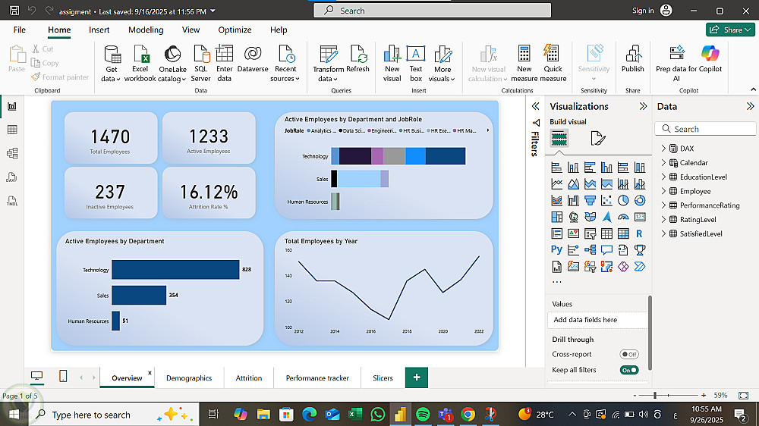Click Sign in link
Image resolution: width=759 pixels, height=426 pixels.
click(x=643, y=11)
